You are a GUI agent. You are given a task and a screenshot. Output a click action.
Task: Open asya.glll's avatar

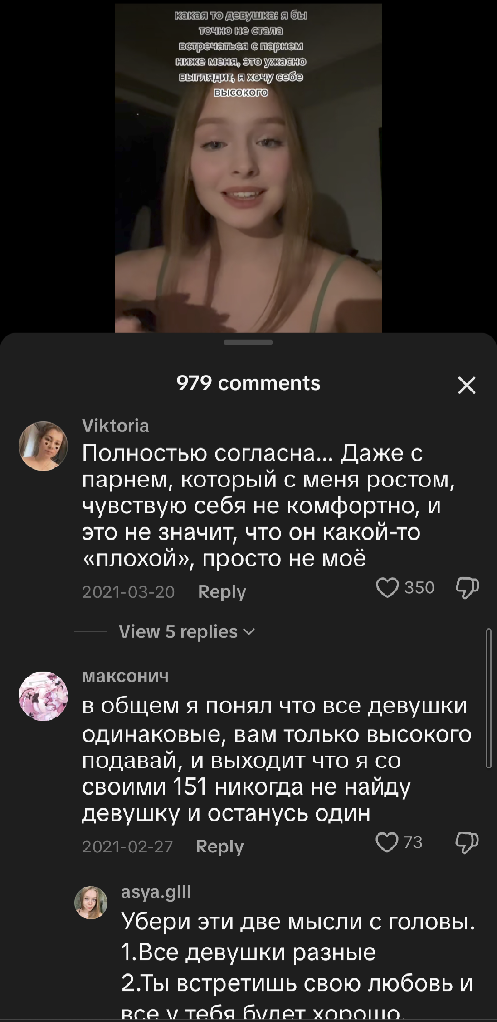coord(91,903)
